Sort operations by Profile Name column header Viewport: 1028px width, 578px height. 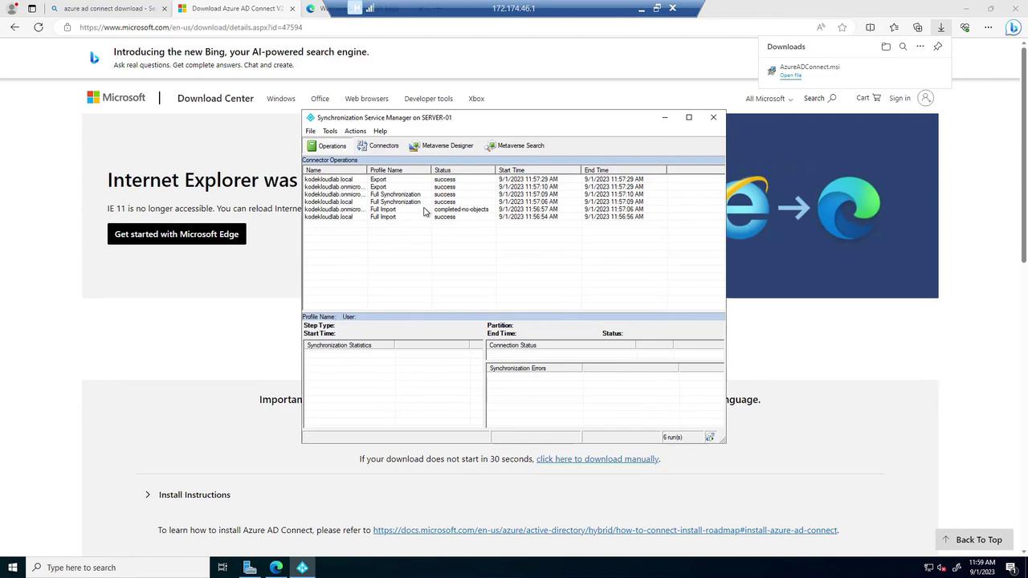(x=399, y=170)
